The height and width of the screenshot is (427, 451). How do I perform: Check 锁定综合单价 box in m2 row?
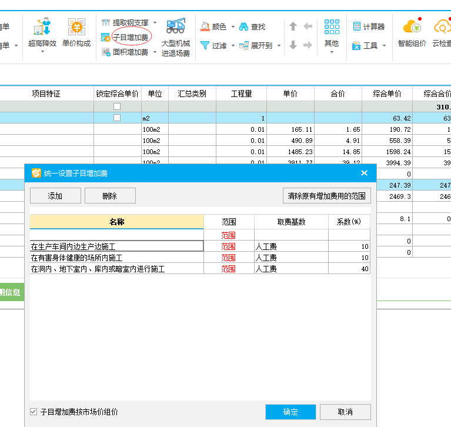tap(117, 118)
